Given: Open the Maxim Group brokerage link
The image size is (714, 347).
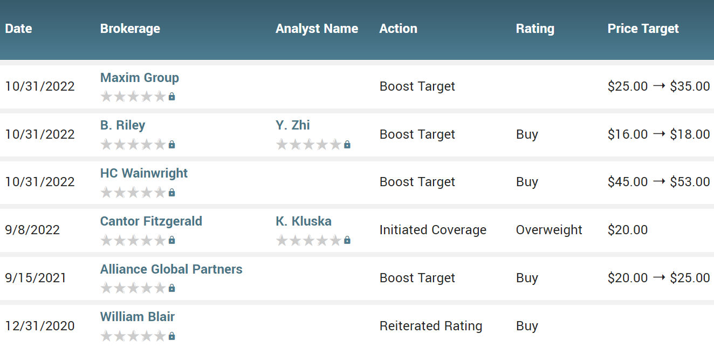Looking at the screenshot, I should (x=139, y=78).
